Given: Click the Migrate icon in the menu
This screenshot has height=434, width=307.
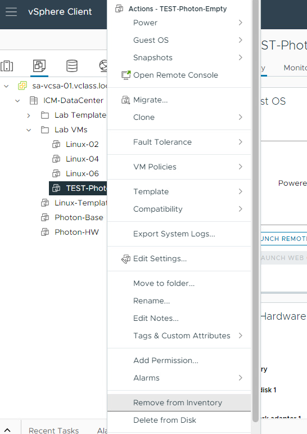Looking at the screenshot, I should (126, 100).
